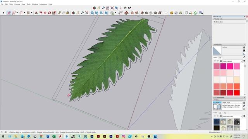The image size is (248, 139).
Task: Switch to the Styles Mix tab
Action: pyautogui.click(x=225, y=113)
